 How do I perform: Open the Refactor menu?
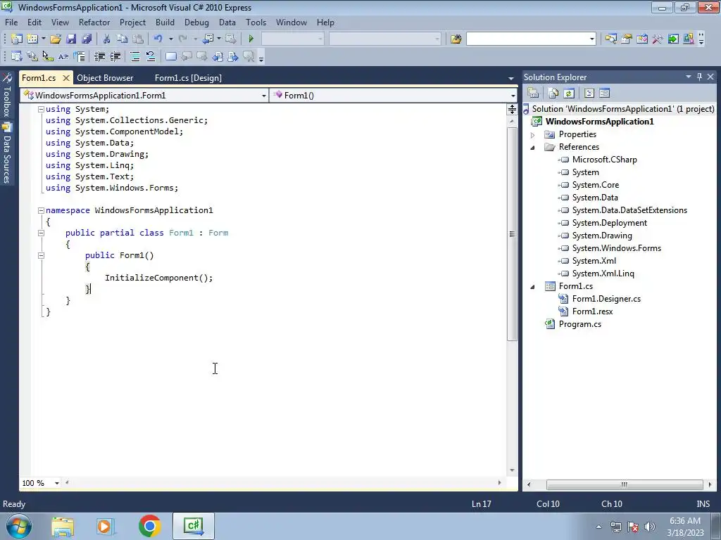tap(94, 22)
